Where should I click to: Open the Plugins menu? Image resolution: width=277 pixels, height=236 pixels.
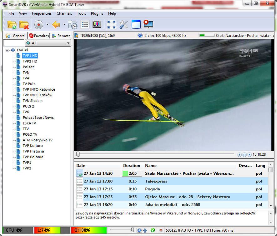pyautogui.click(x=97, y=13)
